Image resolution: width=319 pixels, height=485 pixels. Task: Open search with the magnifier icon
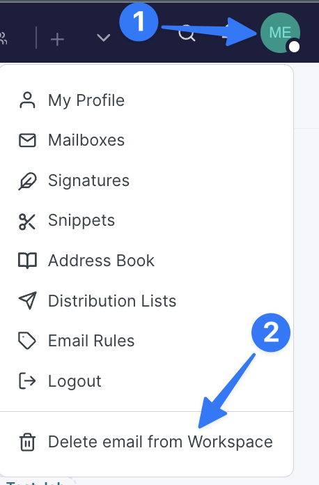187,33
